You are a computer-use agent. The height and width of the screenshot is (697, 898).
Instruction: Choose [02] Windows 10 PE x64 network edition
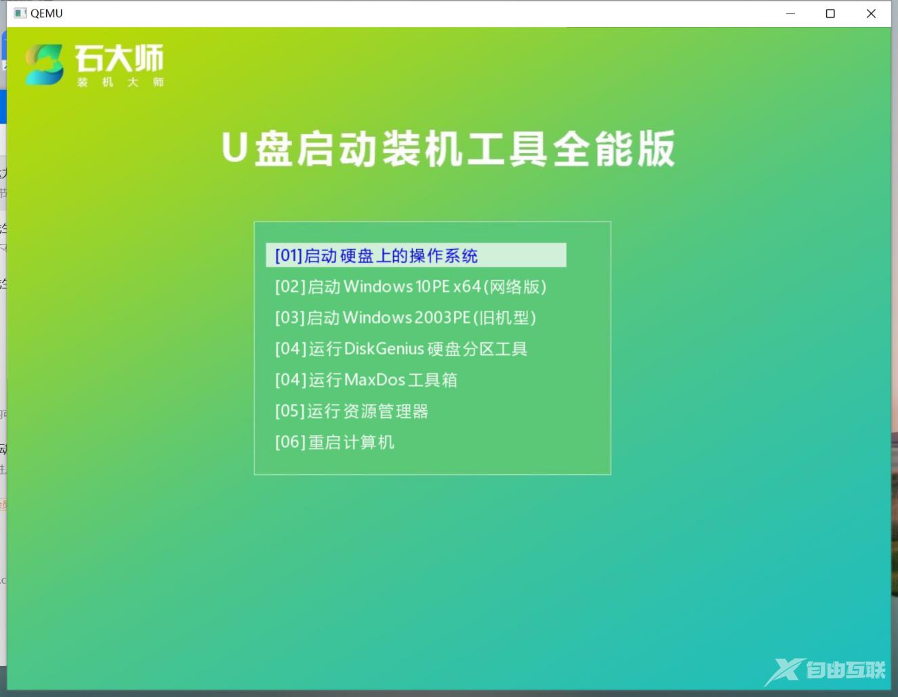(411, 287)
